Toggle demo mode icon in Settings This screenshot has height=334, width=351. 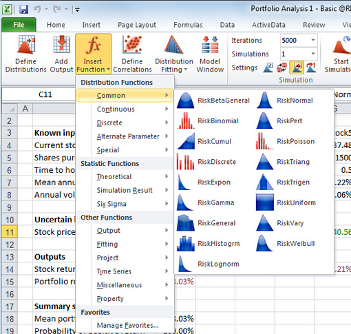(x=311, y=67)
